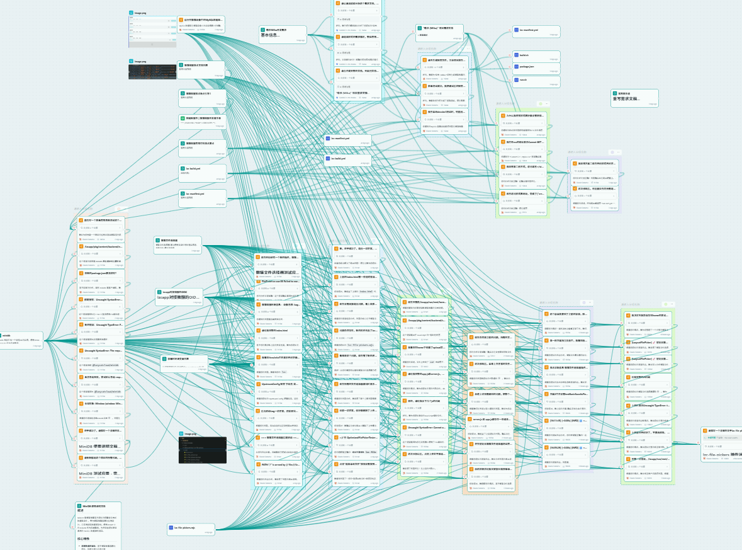Screen dimensions: 742x550
Task: Click the run.sh file node icon
Action: tap(516, 79)
